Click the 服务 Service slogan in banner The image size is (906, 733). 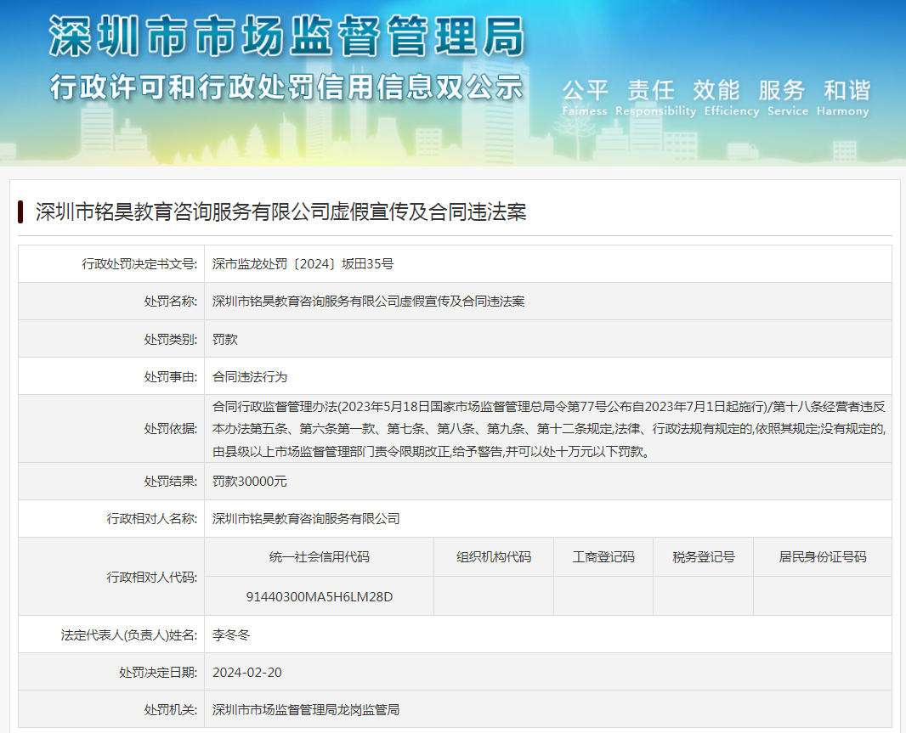coord(787,98)
